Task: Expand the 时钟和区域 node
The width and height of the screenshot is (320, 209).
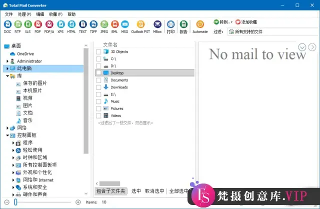Action: 13,158
